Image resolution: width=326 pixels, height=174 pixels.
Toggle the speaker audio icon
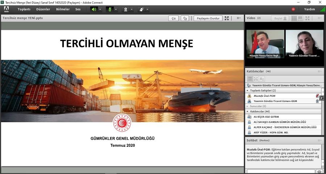point(94,9)
